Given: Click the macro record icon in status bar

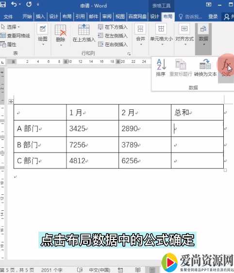Looking at the screenshot, I should coord(120,270).
